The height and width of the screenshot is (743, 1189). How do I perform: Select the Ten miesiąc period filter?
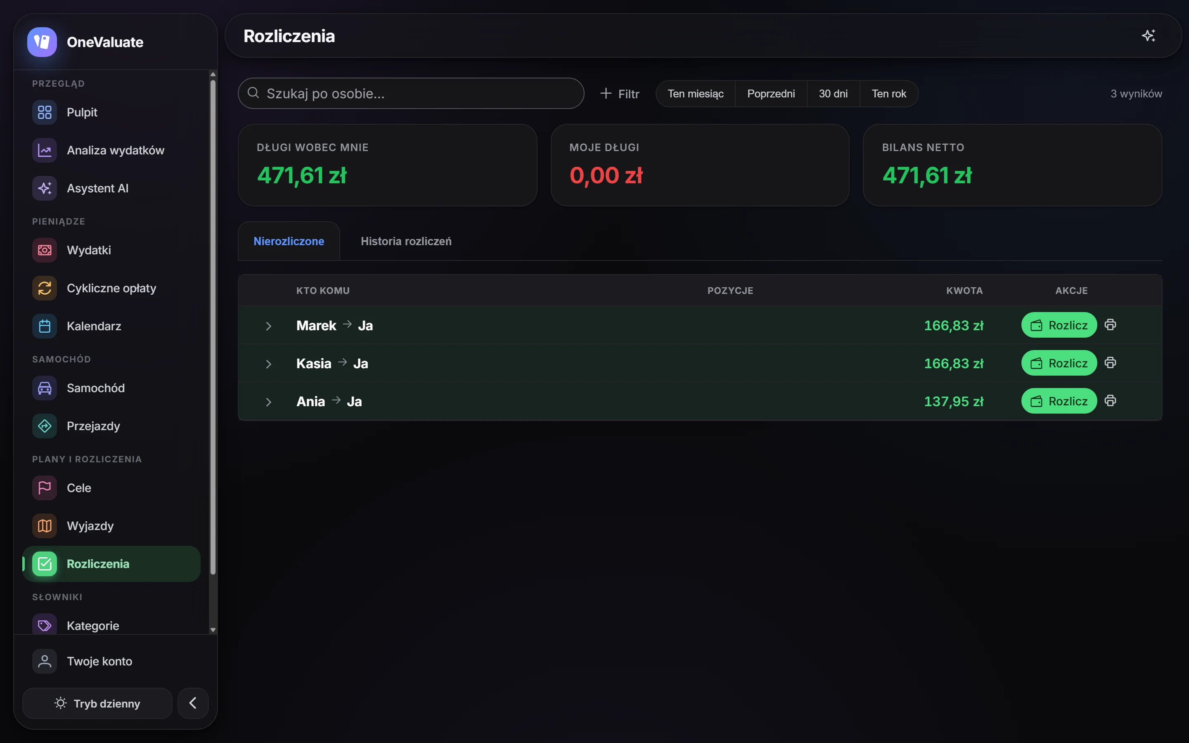[695, 93]
